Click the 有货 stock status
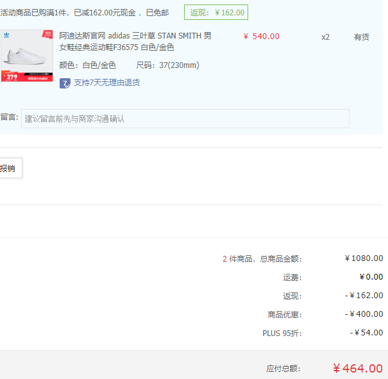Screen dimensions: 388x379 coord(361,37)
